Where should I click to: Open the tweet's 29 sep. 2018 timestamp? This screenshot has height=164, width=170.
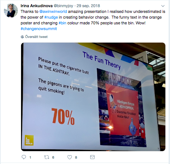tap(88, 6)
